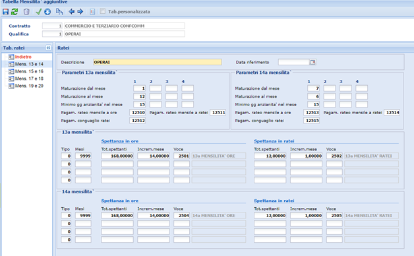The image size is (414, 256).
Task: Click Voce field 2504 in 14a mensilita'
Action: [x=182, y=216]
